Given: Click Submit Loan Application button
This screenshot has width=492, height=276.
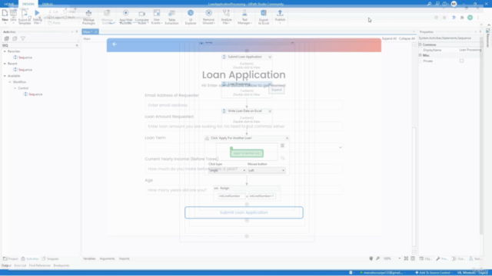Looking at the screenshot, I should [x=244, y=212].
